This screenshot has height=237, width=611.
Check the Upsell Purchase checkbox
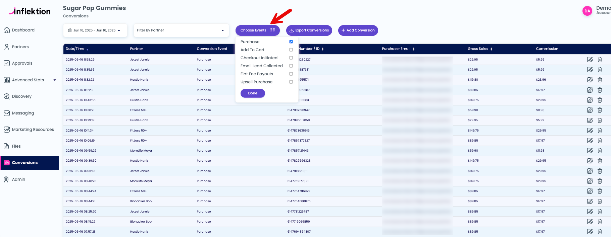[291, 82]
